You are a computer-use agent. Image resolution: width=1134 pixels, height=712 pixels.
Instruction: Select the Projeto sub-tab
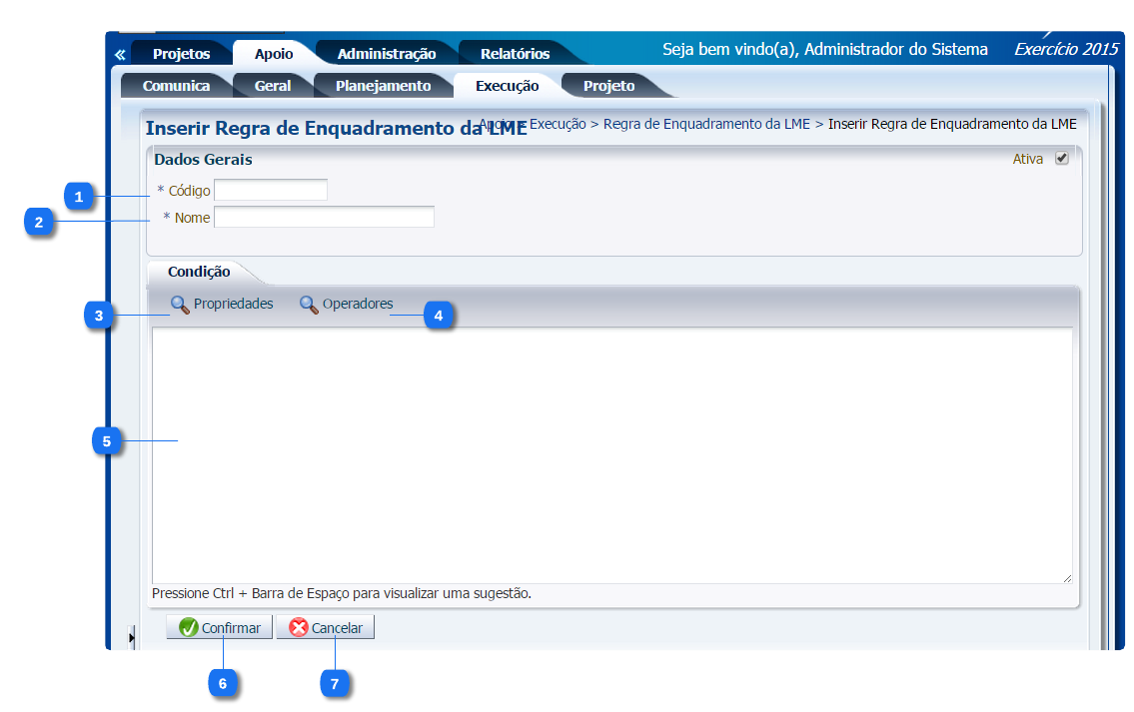(x=608, y=86)
